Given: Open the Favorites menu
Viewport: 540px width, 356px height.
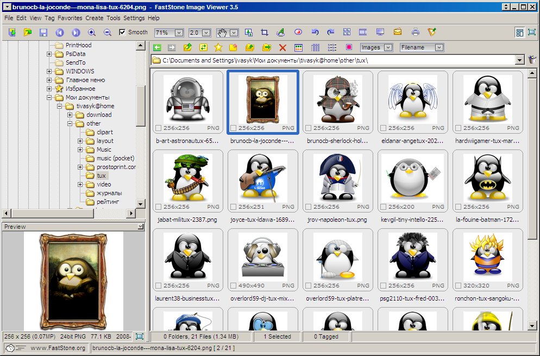Looking at the screenshot, I should (70, 18).
